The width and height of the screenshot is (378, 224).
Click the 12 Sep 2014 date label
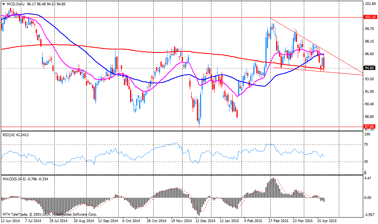pos(108,221)
